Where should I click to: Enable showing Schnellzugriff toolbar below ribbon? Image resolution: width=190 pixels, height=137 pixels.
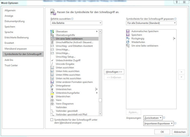(x=52, y=120)
